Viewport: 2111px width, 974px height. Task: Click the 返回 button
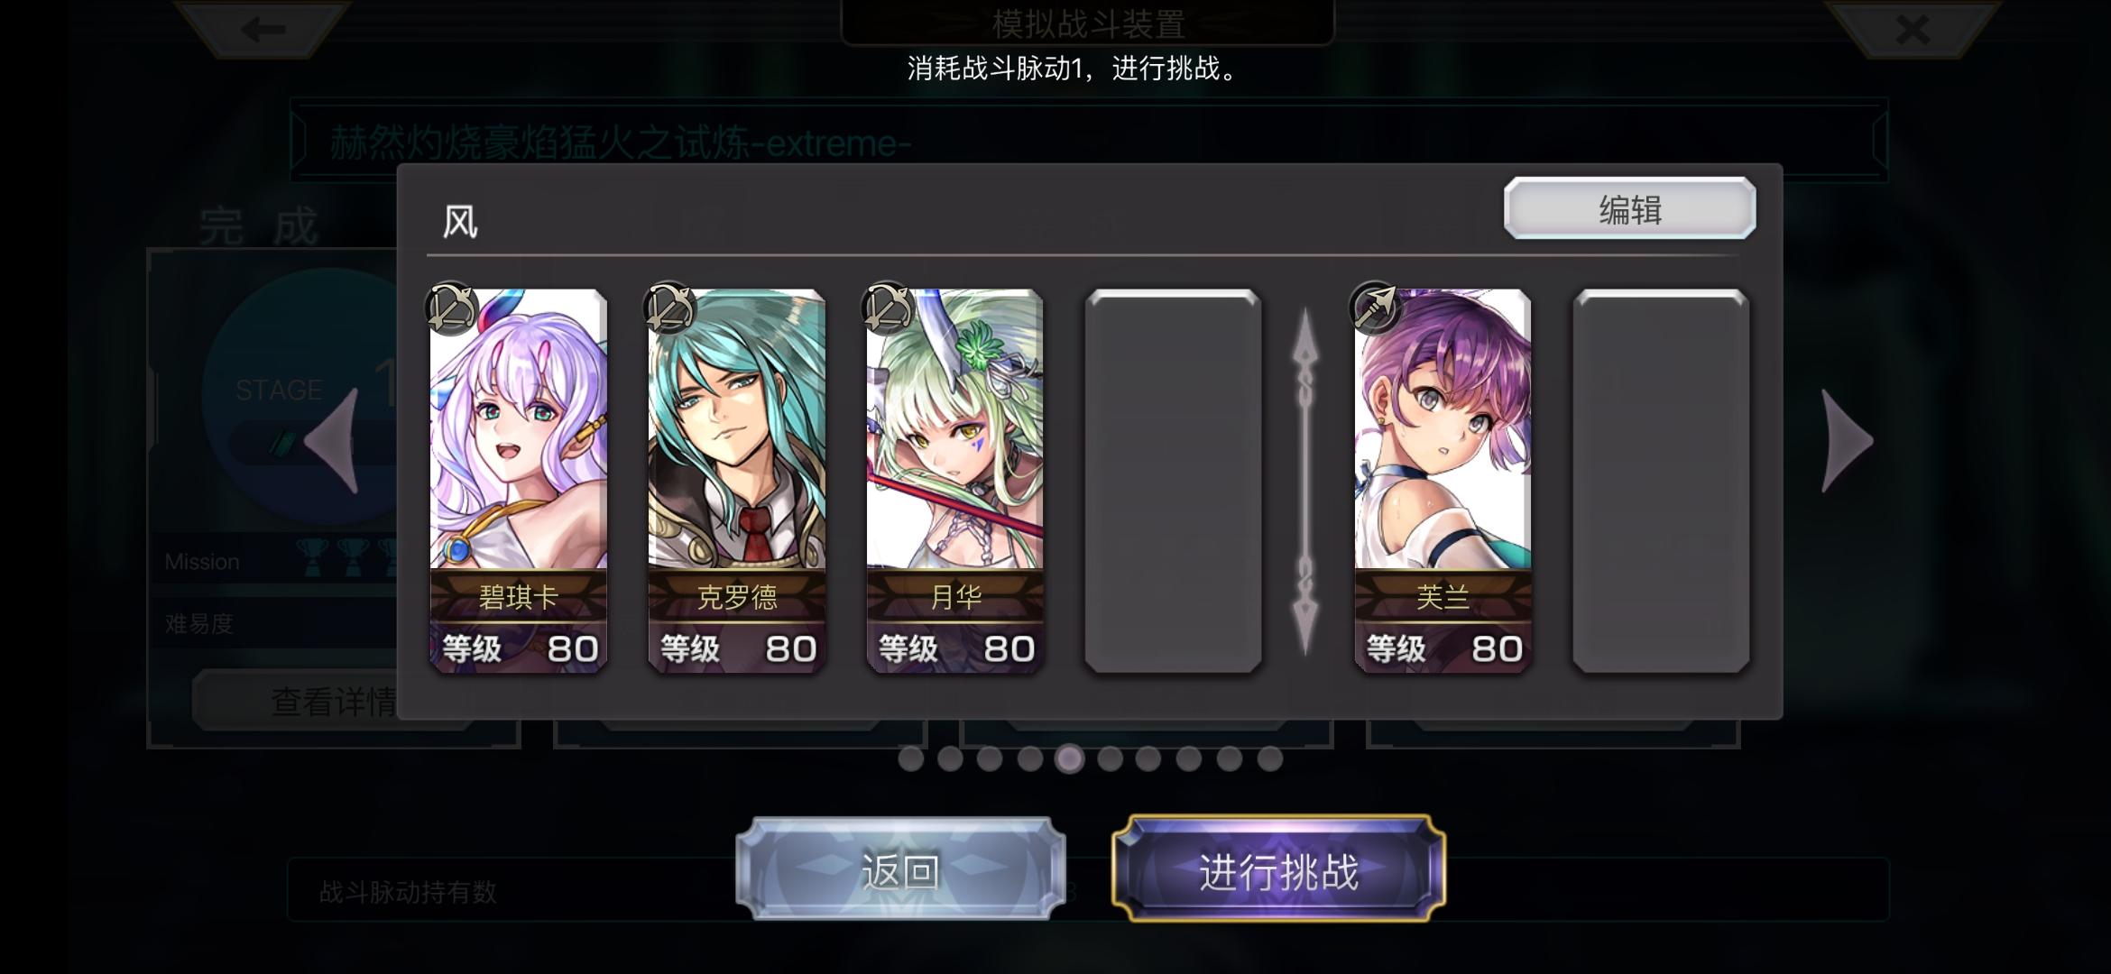tap(900, 869)
